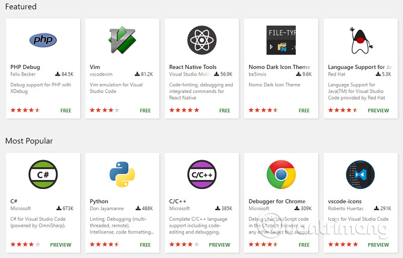Click the 488K download count on Python
The image size is (403, 258).
144,209
